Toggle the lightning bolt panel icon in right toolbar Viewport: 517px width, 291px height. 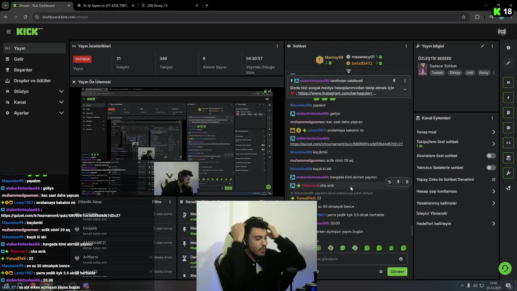tap(508, 97)
